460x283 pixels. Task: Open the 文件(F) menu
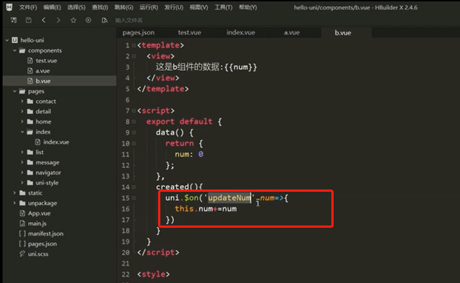[x=28, y=7]
